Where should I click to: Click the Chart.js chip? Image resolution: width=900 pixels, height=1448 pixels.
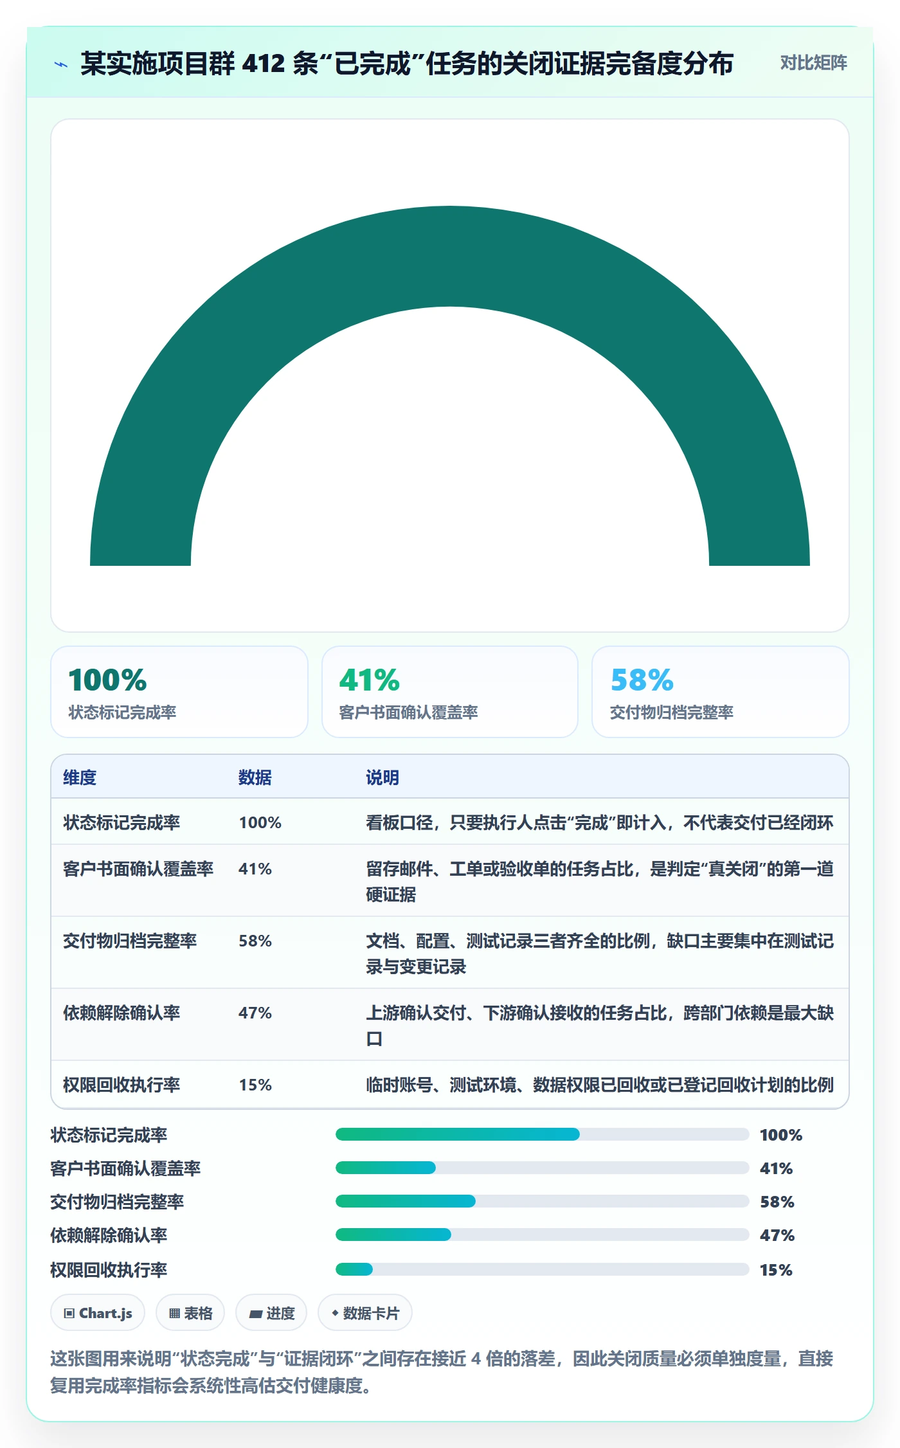tap(98, 1313)
